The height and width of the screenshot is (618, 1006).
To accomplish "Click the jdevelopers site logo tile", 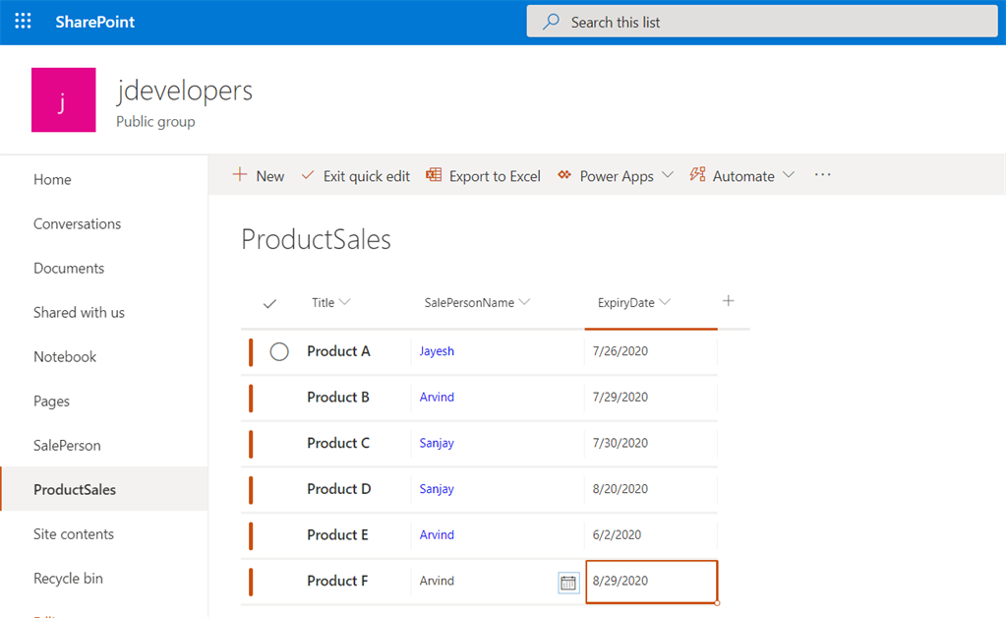I will (x=64, y=99).
